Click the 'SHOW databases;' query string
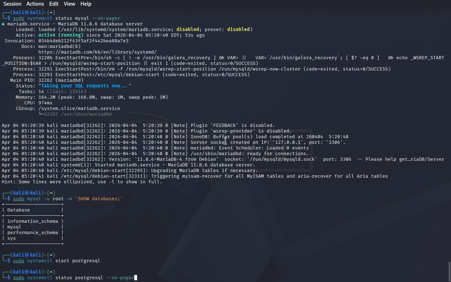Image resolution: width=451 pixels, height=282 pixels. point(99,198)
